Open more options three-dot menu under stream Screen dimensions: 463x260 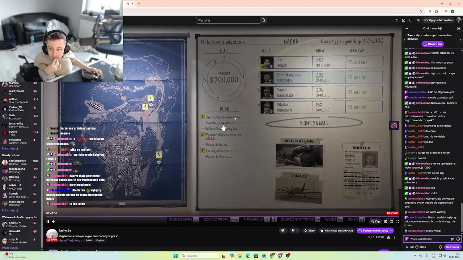click(x=395, y=237)
